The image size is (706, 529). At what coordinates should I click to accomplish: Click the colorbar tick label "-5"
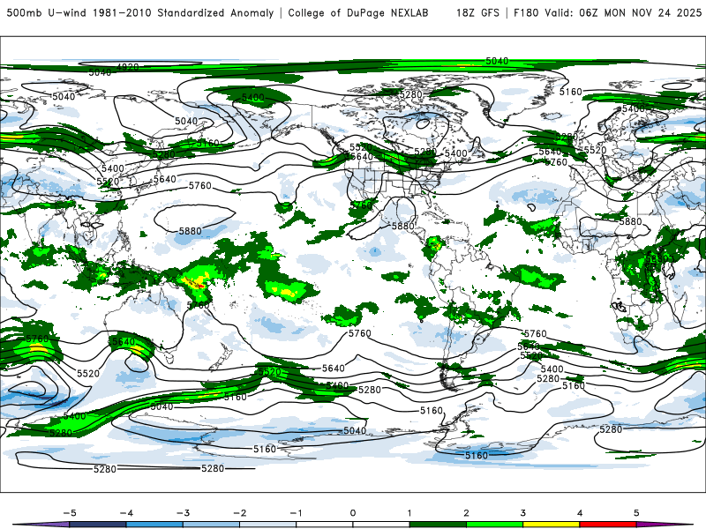click(x=70, y=513)
